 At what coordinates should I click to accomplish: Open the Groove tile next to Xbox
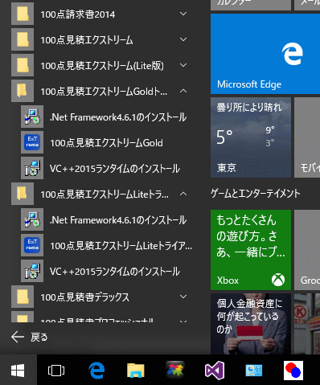[307, 250]
